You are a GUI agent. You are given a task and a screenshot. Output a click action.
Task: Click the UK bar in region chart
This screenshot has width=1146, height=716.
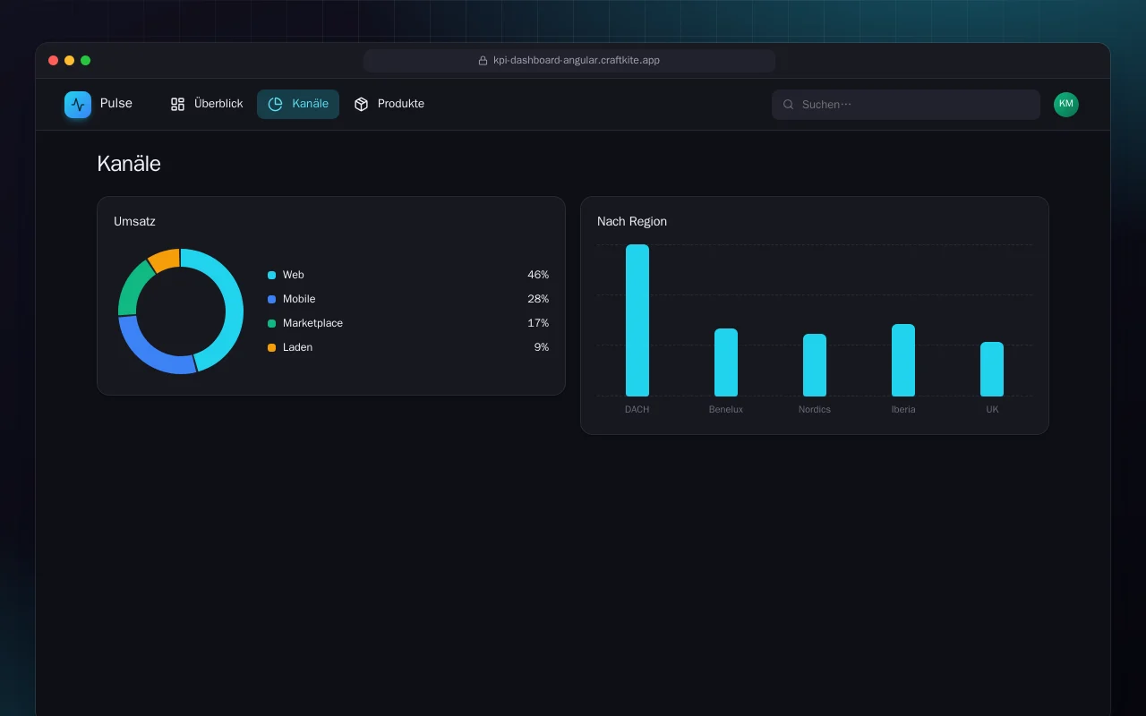992,369
